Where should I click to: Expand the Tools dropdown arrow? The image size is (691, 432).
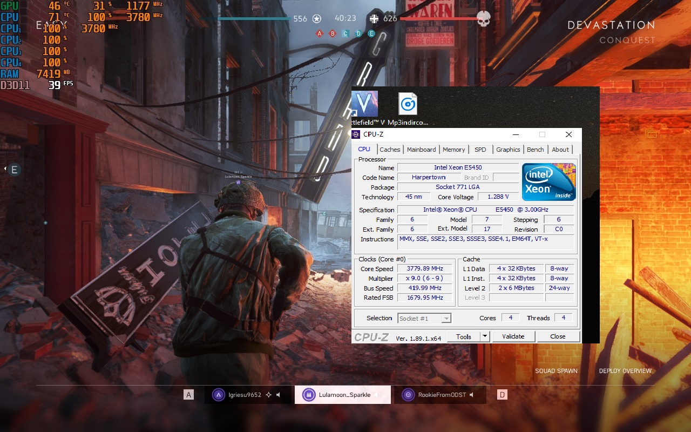(485, 336)
